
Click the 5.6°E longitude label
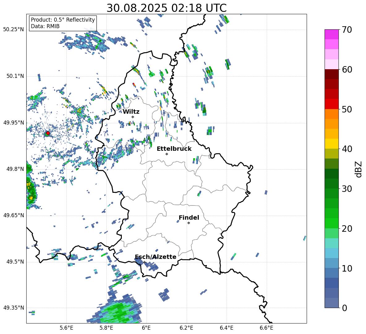(66, 328)
